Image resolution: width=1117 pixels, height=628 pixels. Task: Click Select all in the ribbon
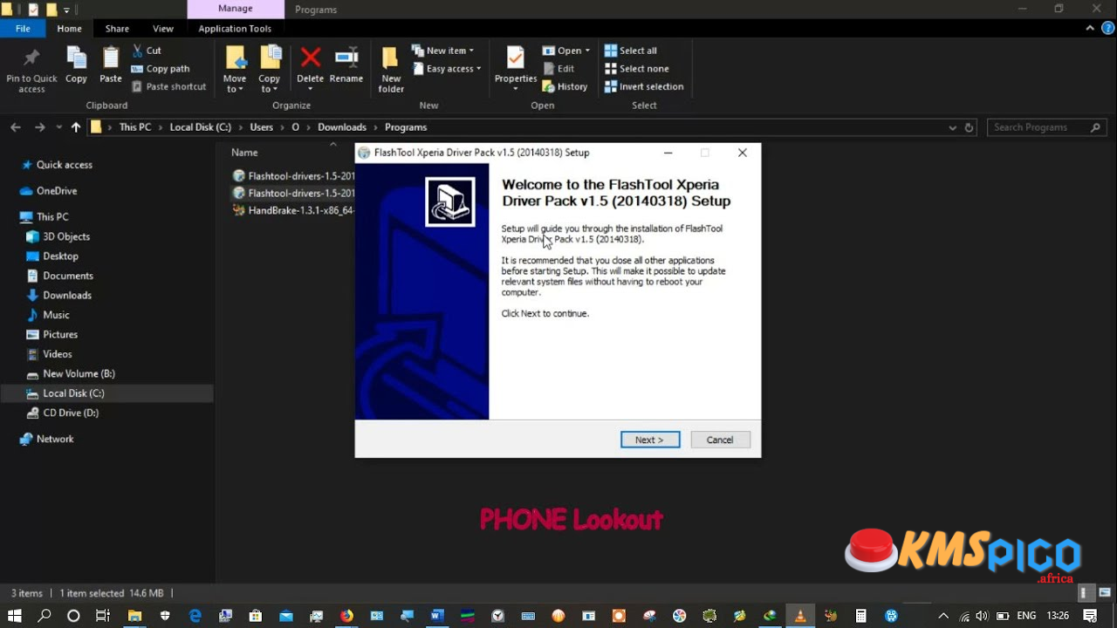click(630, 51)
